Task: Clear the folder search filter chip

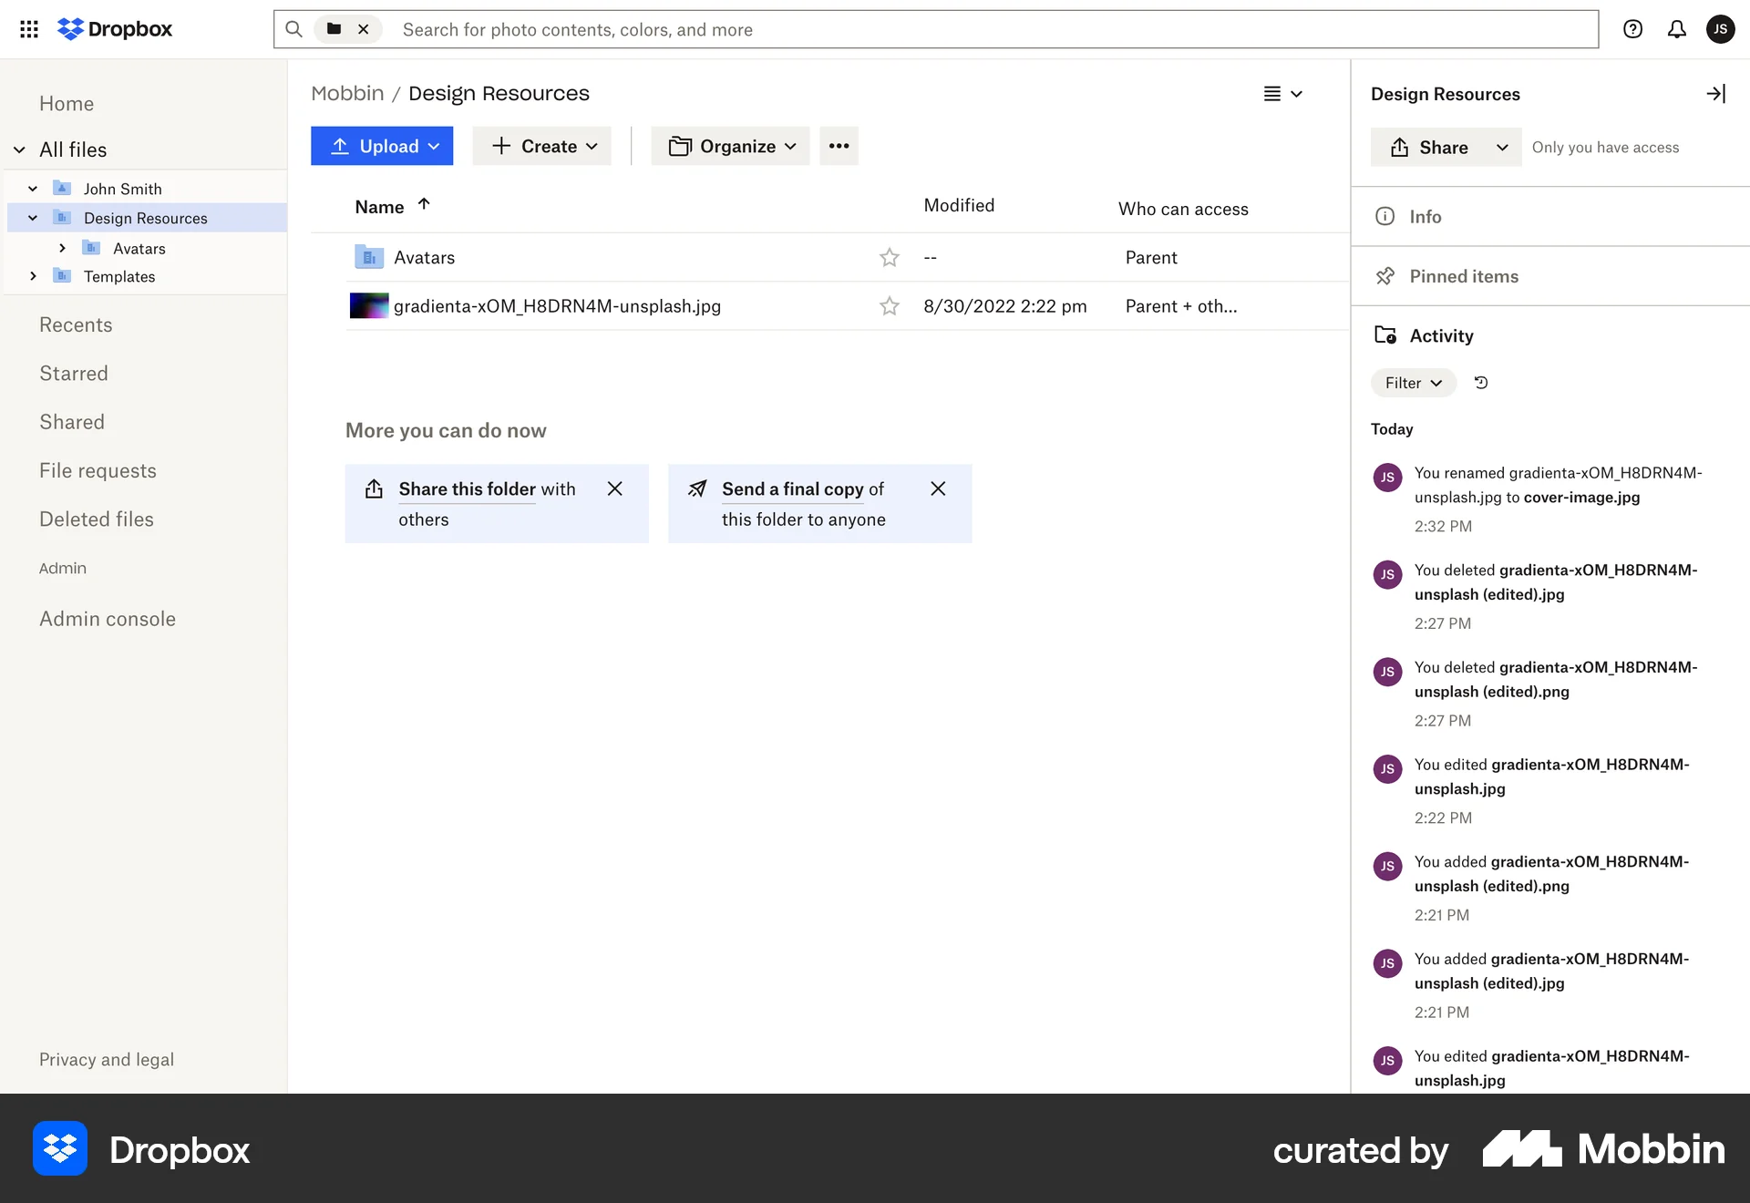Action: click(364, 29)
